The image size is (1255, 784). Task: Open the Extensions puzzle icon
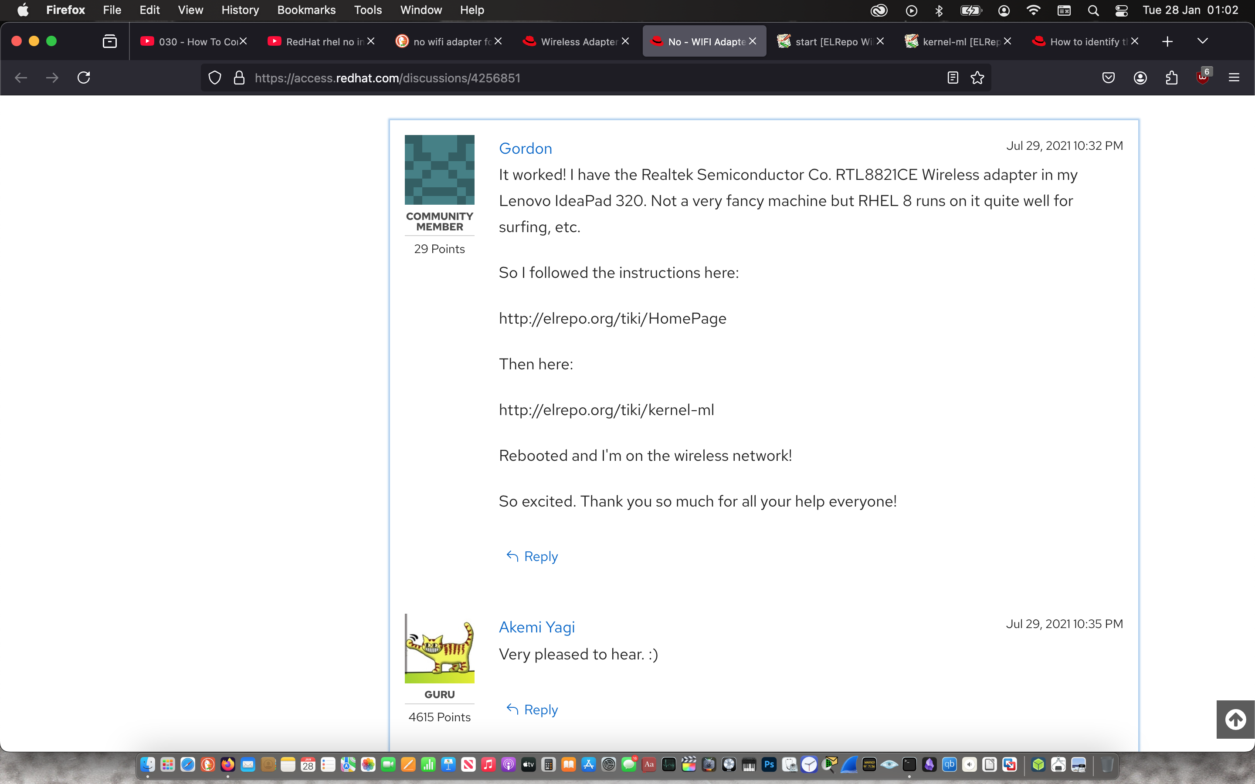tap(1171, 78)
